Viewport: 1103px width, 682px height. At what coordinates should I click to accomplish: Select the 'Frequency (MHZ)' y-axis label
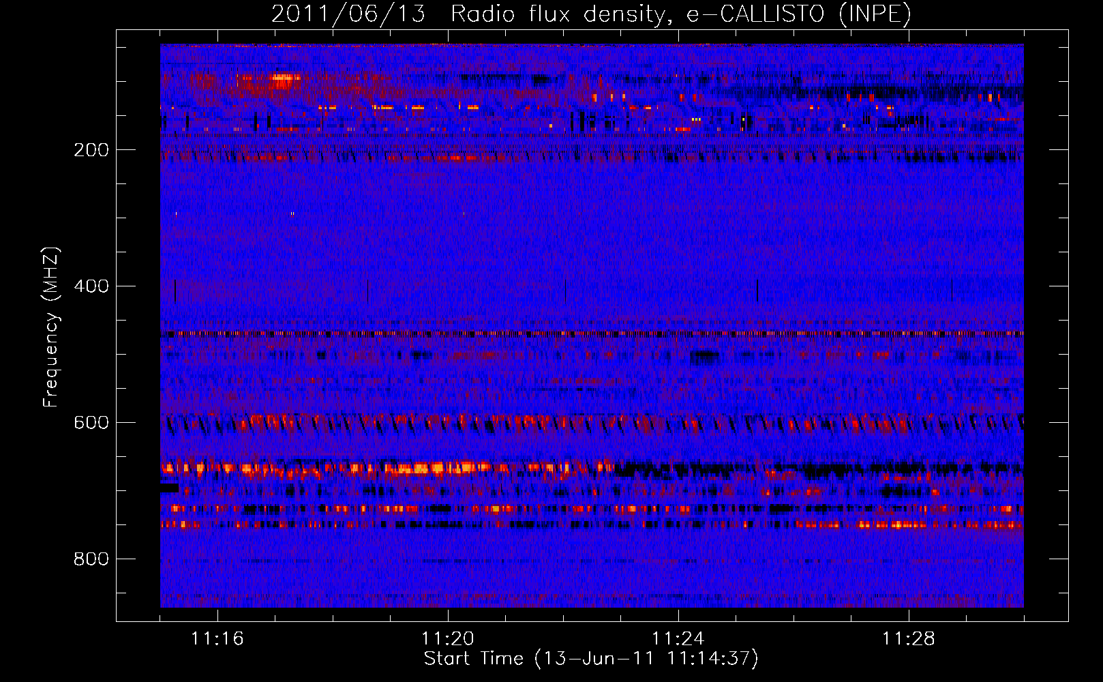pyautogui.click(x=51, y=327)
